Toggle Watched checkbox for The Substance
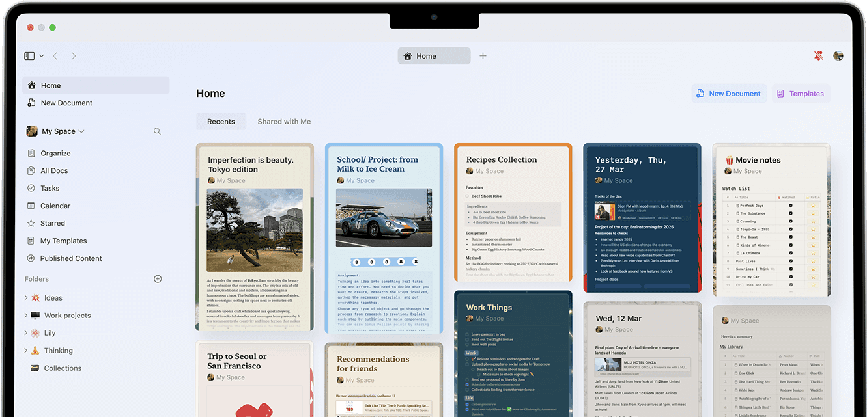The image size is (867, 417). click(791, 213)
